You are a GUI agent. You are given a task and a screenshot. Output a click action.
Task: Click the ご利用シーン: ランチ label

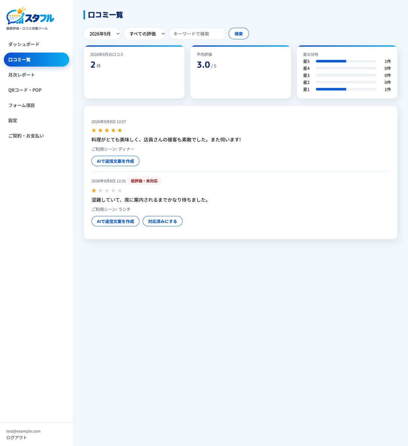point(111,209)
